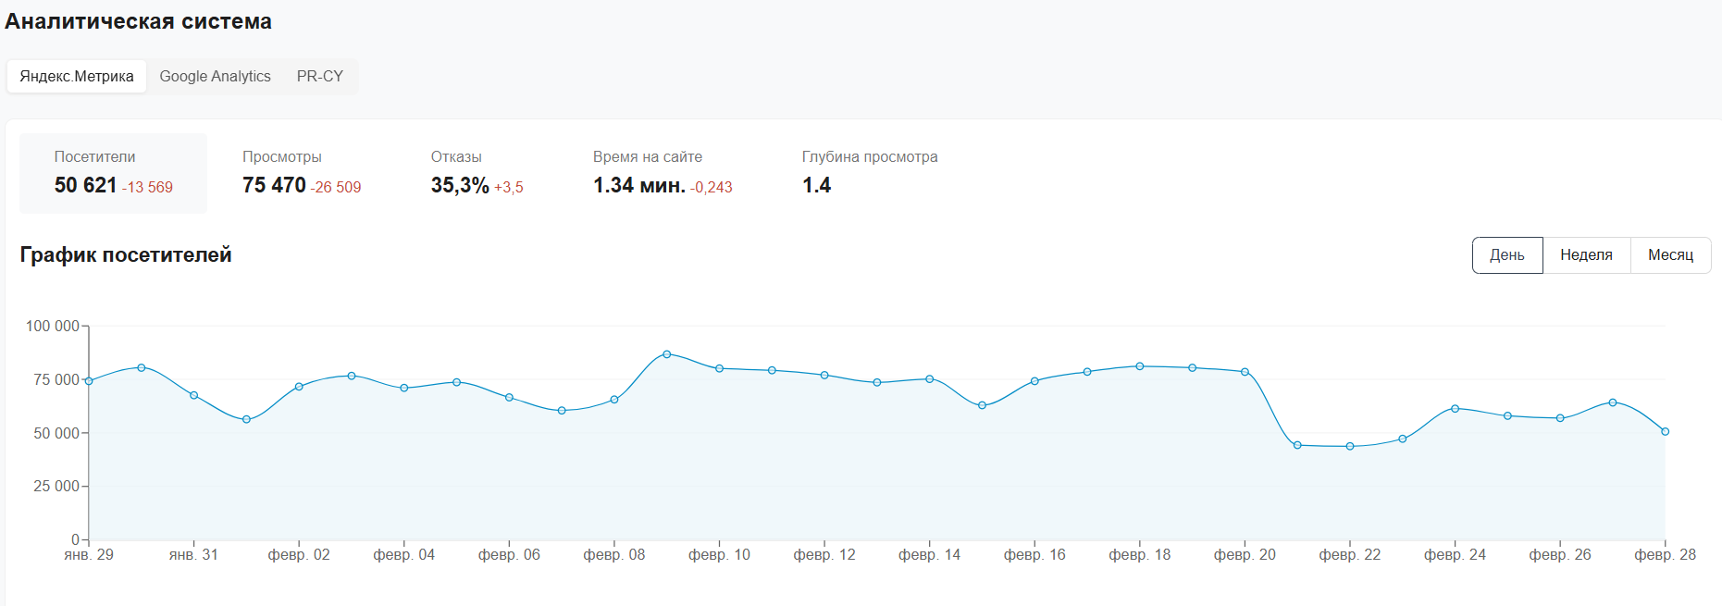The width and height of the screenshot is (1722, 606).
Task: Select the Яндекс.Метрика tab
Action: pyautogui.click(x=77, y=76)
